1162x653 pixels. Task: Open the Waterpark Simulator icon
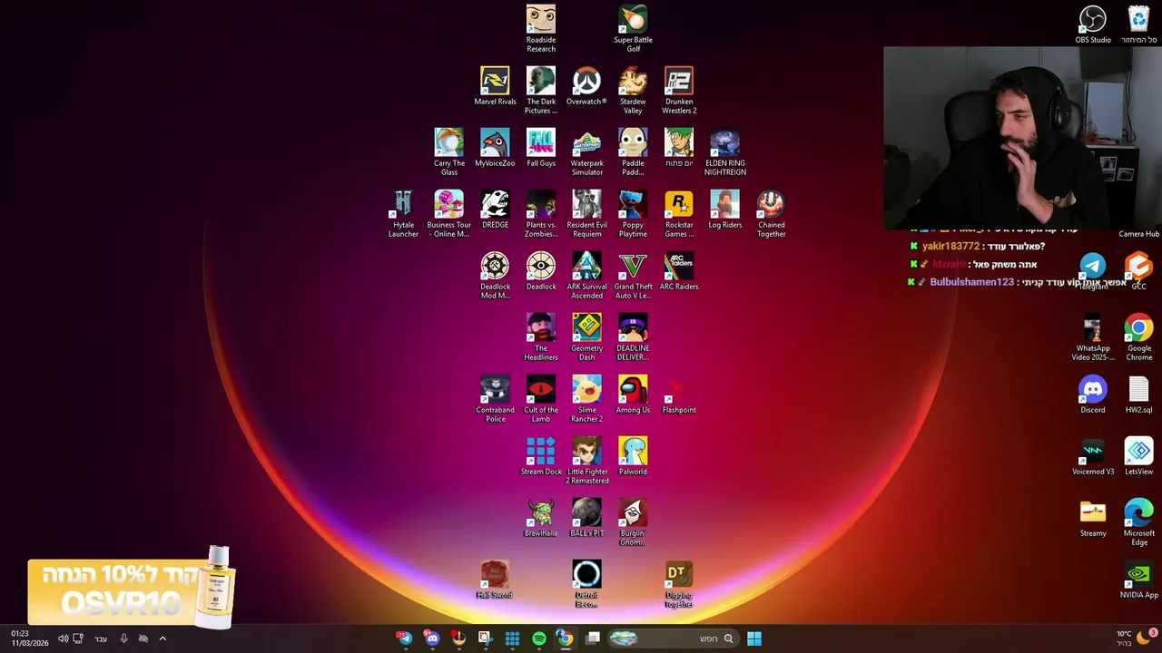coord(586,151)
